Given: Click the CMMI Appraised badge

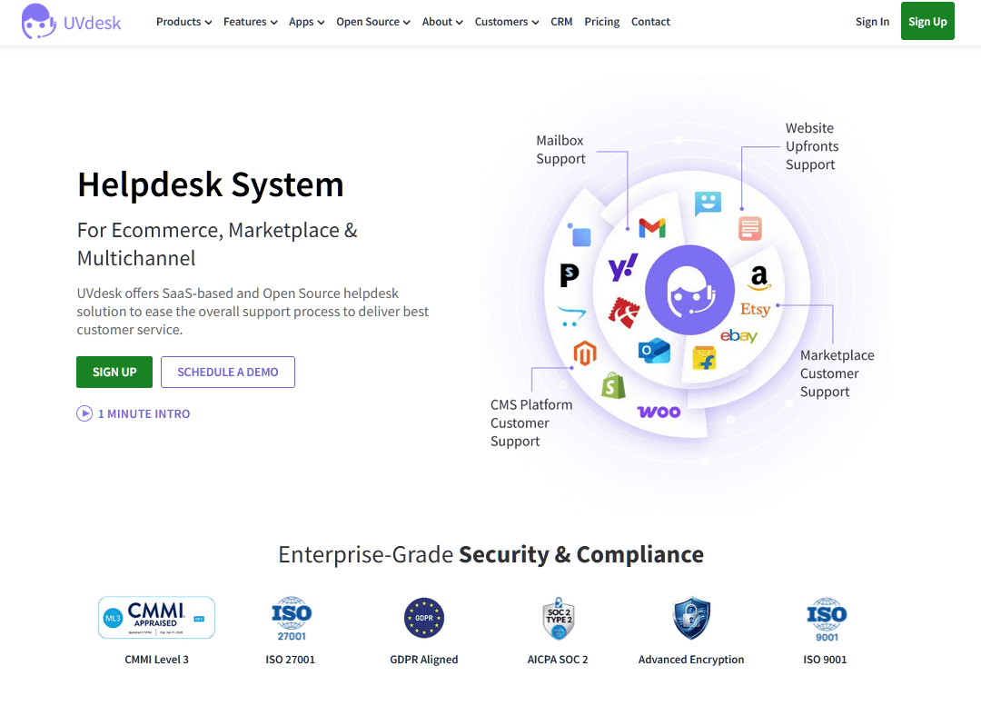Looking at the screenshot, I should click(156, 617).
